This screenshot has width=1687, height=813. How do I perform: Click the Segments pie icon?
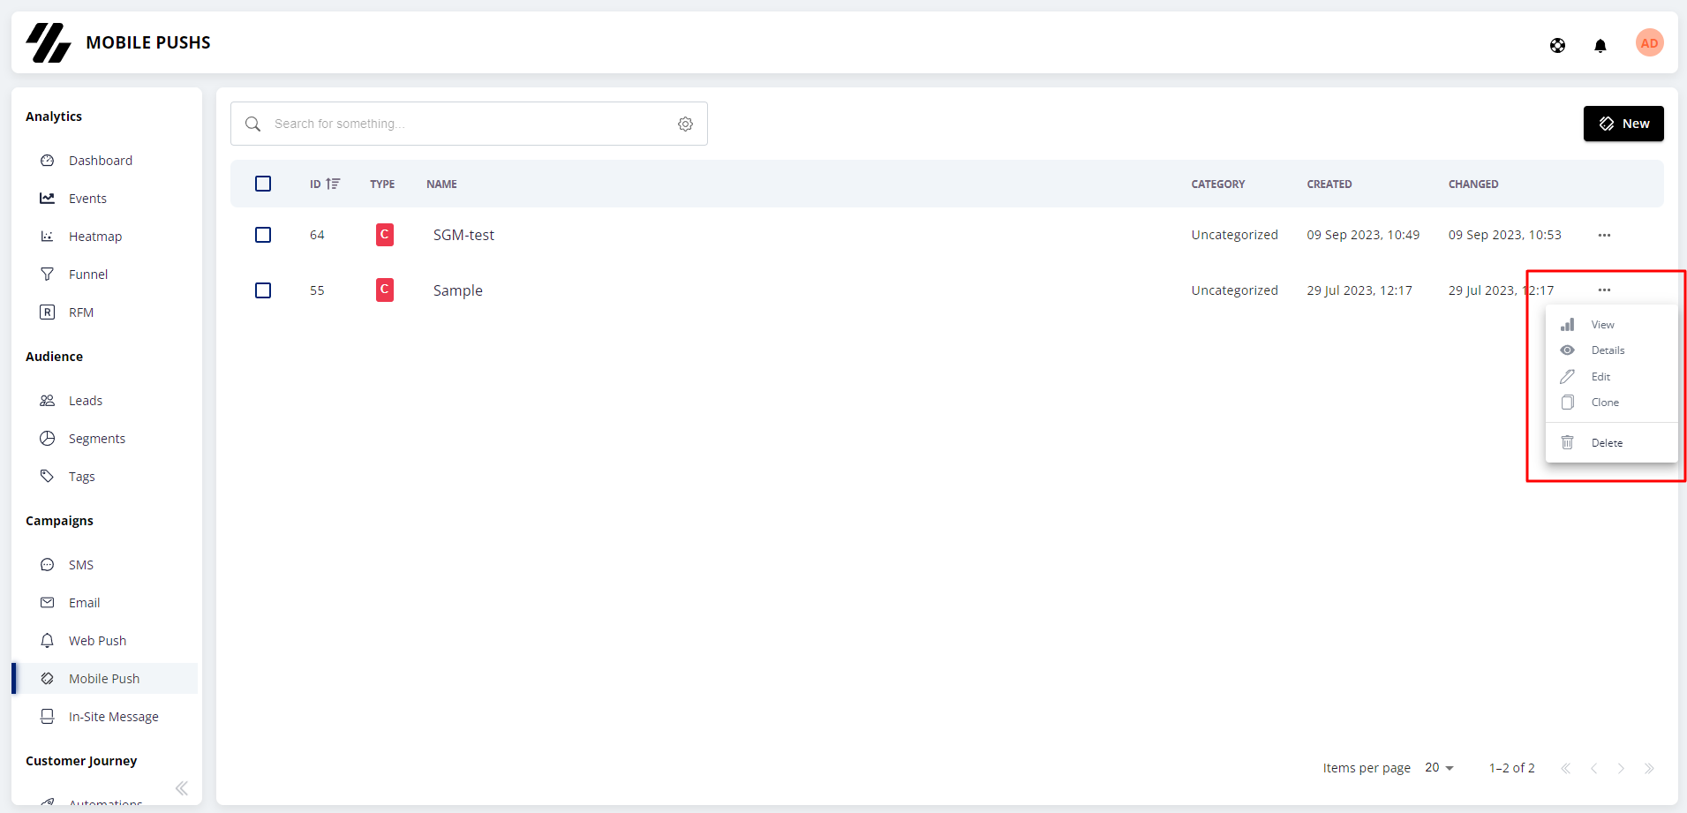coord(48,438)
